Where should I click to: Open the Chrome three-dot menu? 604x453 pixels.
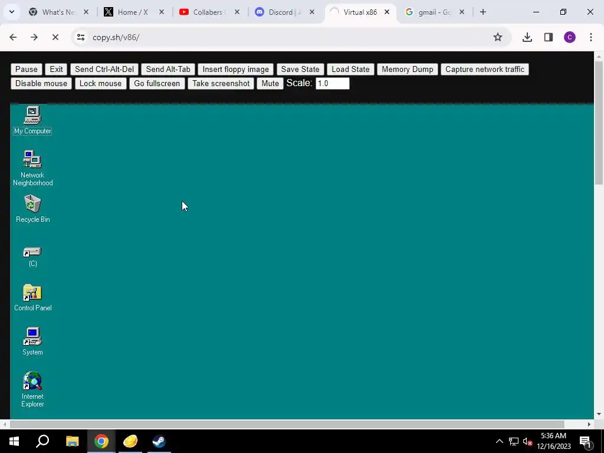pos(591,37)
